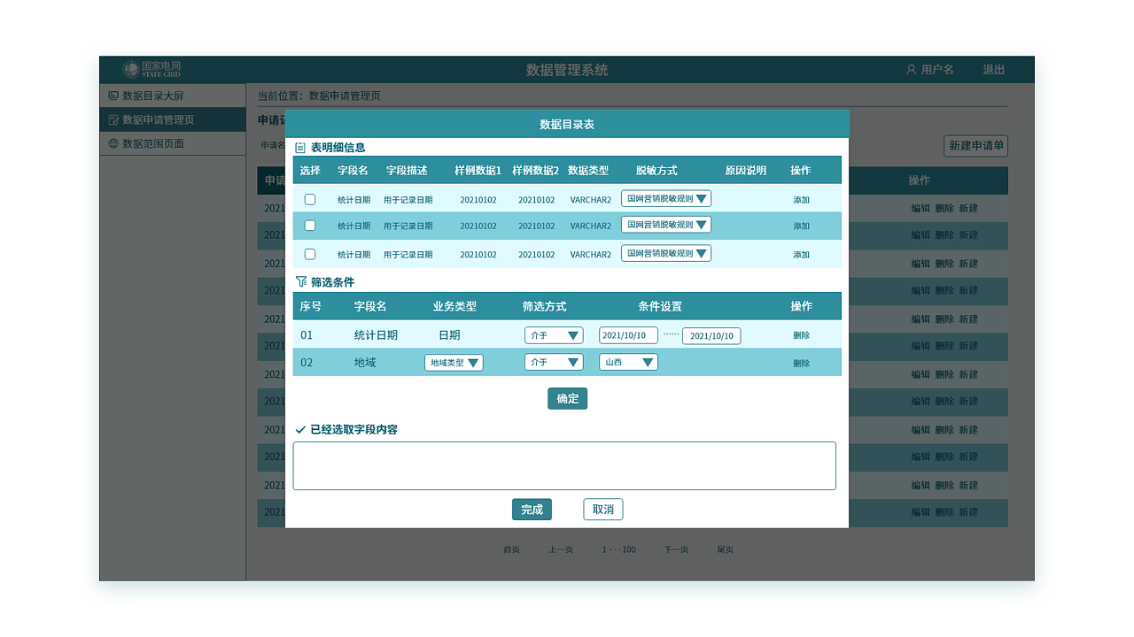This screenshot has width=1134, height=637.
Task: Click the 日期 business type cell
Action: coord(449,335)
